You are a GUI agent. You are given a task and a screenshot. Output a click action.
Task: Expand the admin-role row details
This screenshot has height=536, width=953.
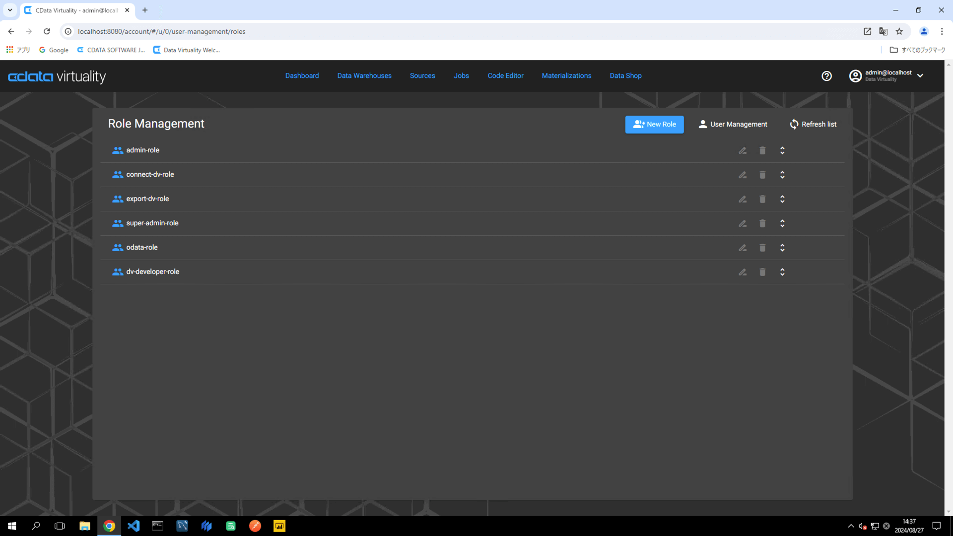pos(782,150)
